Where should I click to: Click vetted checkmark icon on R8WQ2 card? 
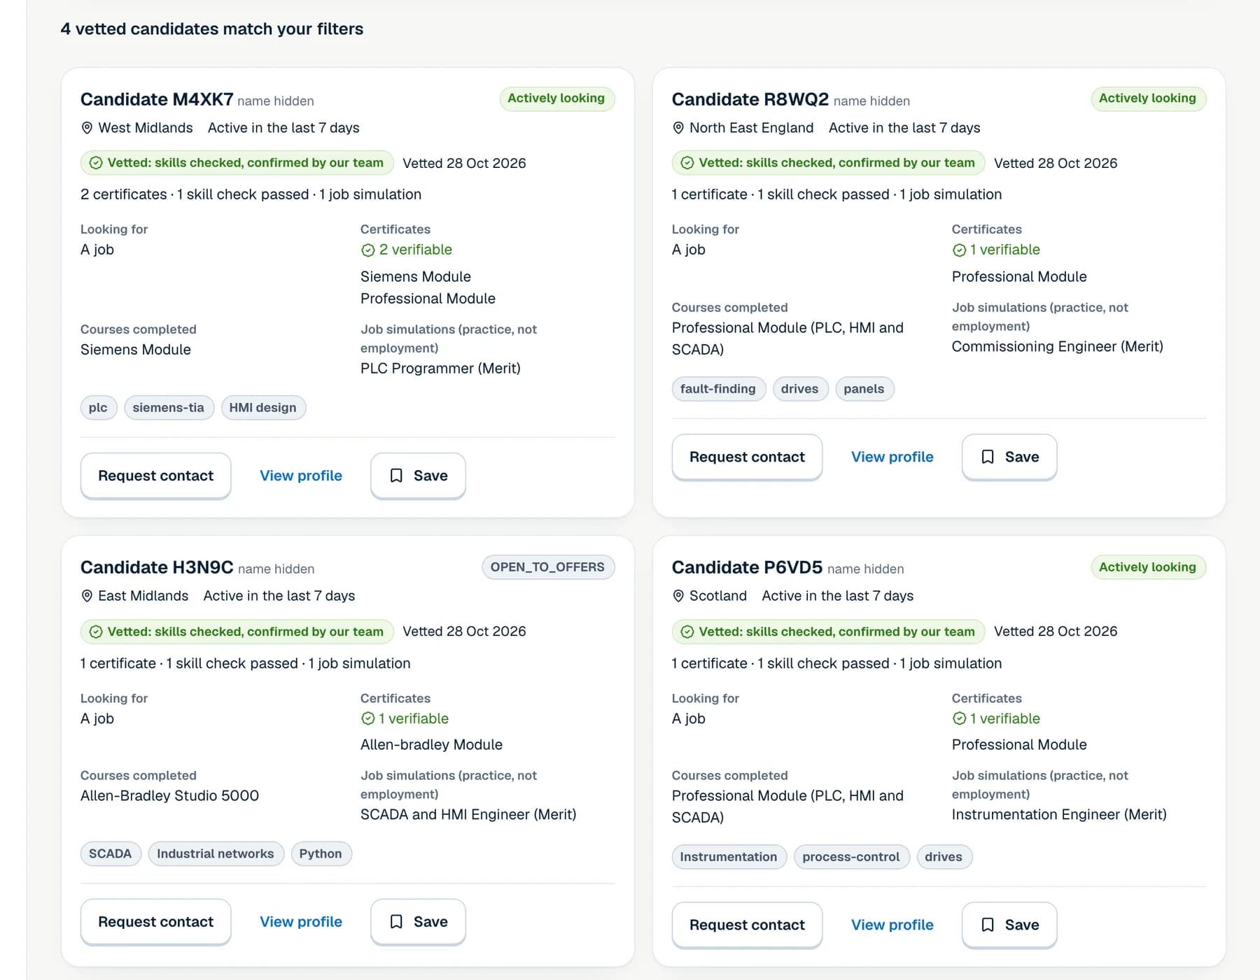[x=687, y=163]
